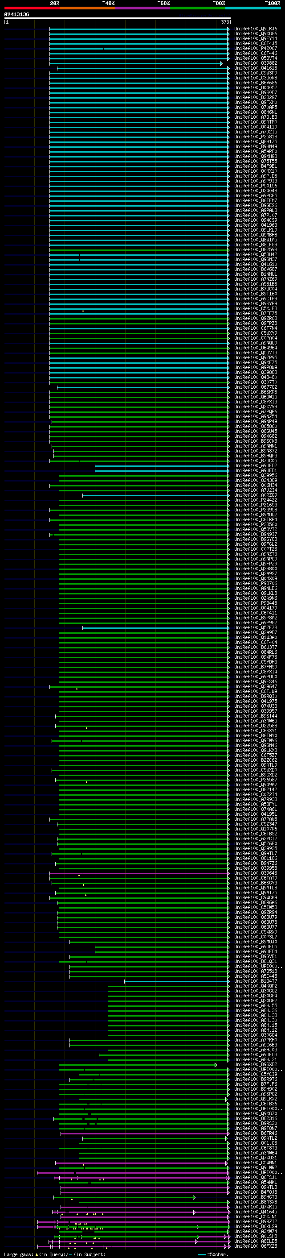
Task: Select the UniRef100_P93706 label
Action: point(255,584)
